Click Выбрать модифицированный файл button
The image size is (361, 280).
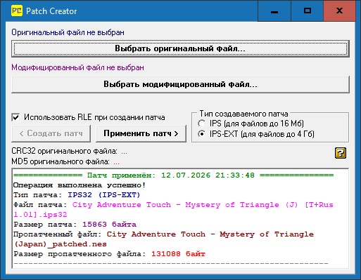click(180, 84)
